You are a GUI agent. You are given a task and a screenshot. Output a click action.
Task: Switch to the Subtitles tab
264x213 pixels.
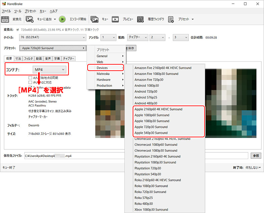point(57,58)
